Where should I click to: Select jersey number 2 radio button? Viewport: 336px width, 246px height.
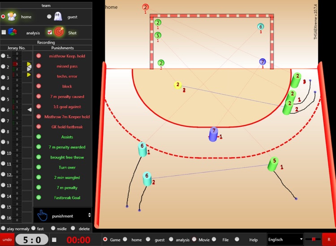[x=3, y=66]
